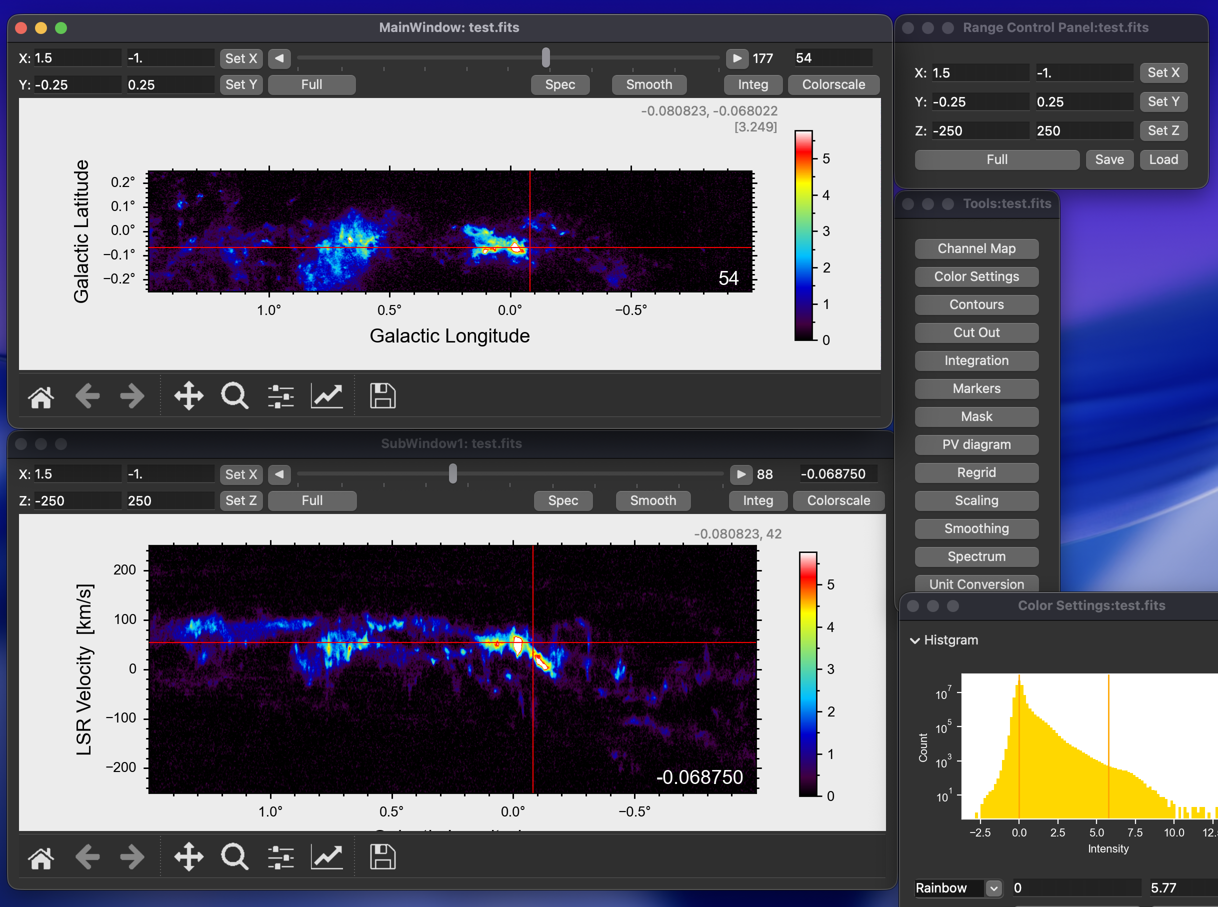
Task: Open the Rainbow colormap dropdown
Action: click(993, 888)
